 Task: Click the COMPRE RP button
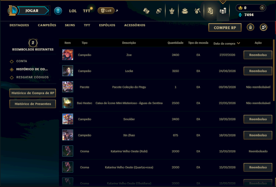point(225,27)
